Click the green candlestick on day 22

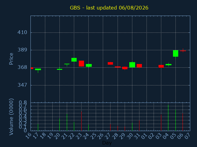click(74, 60)
